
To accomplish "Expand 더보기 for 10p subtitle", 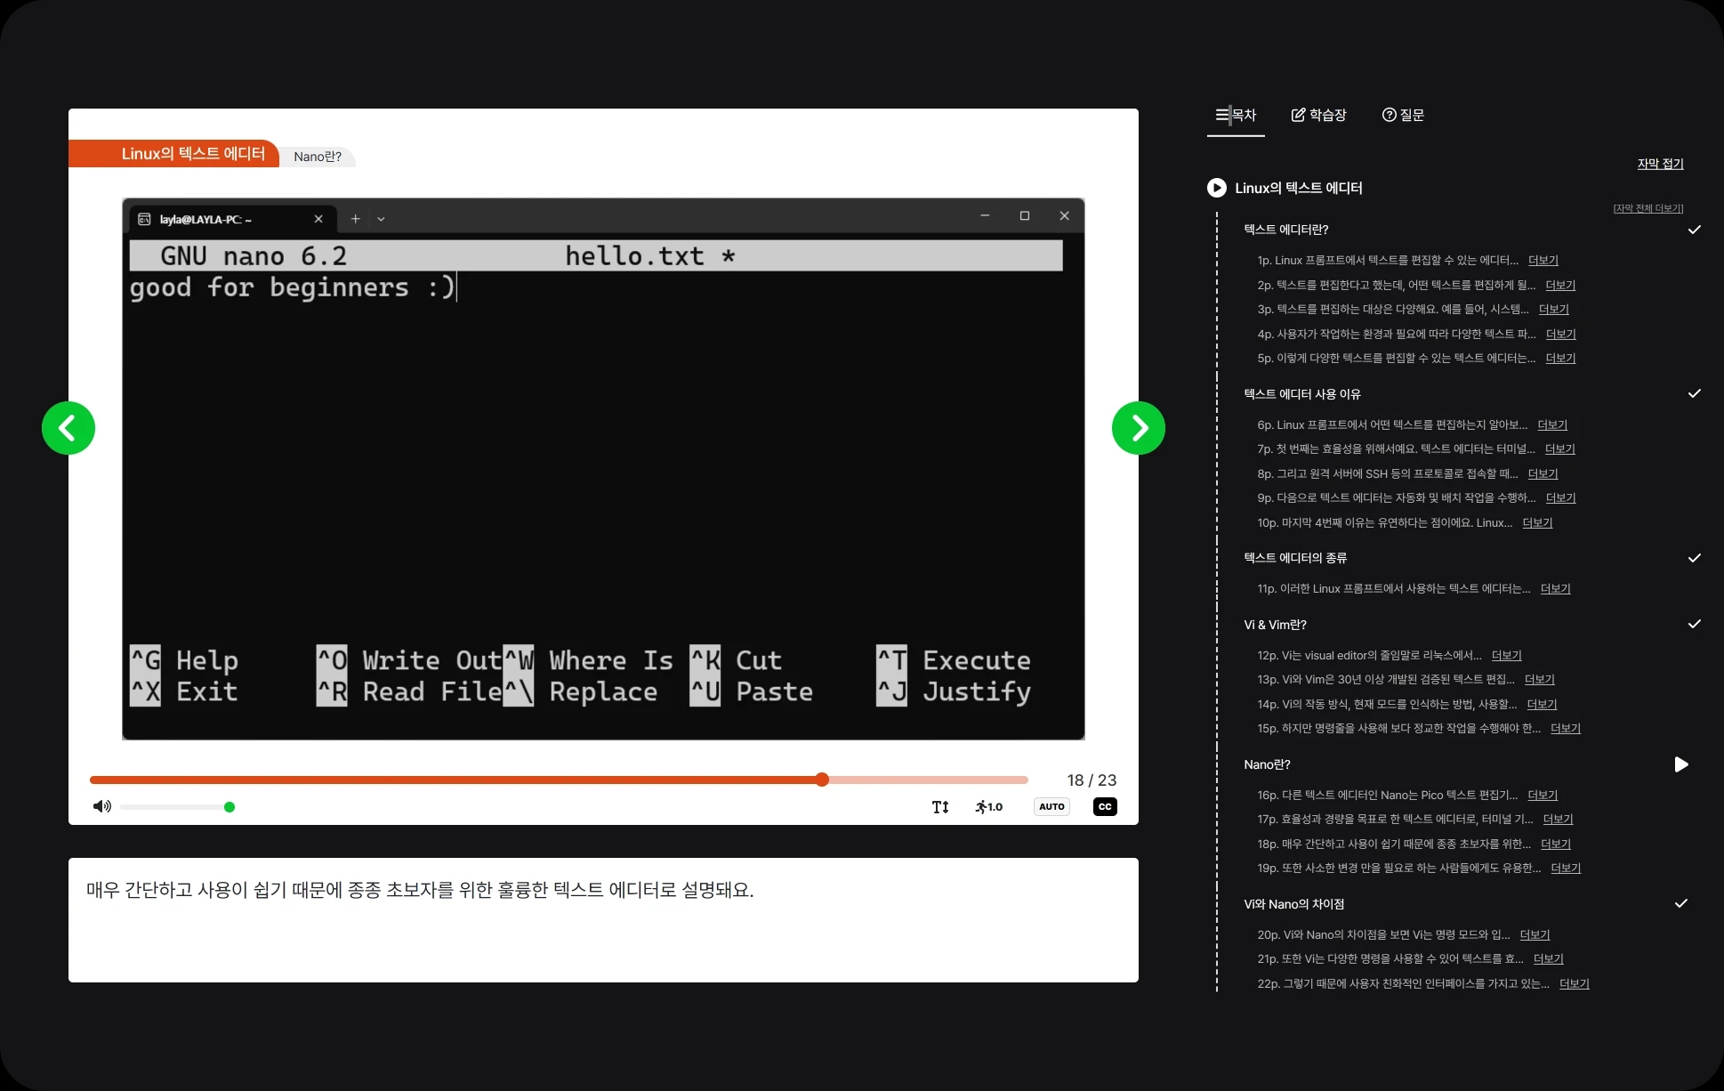I will point(1536,522).
